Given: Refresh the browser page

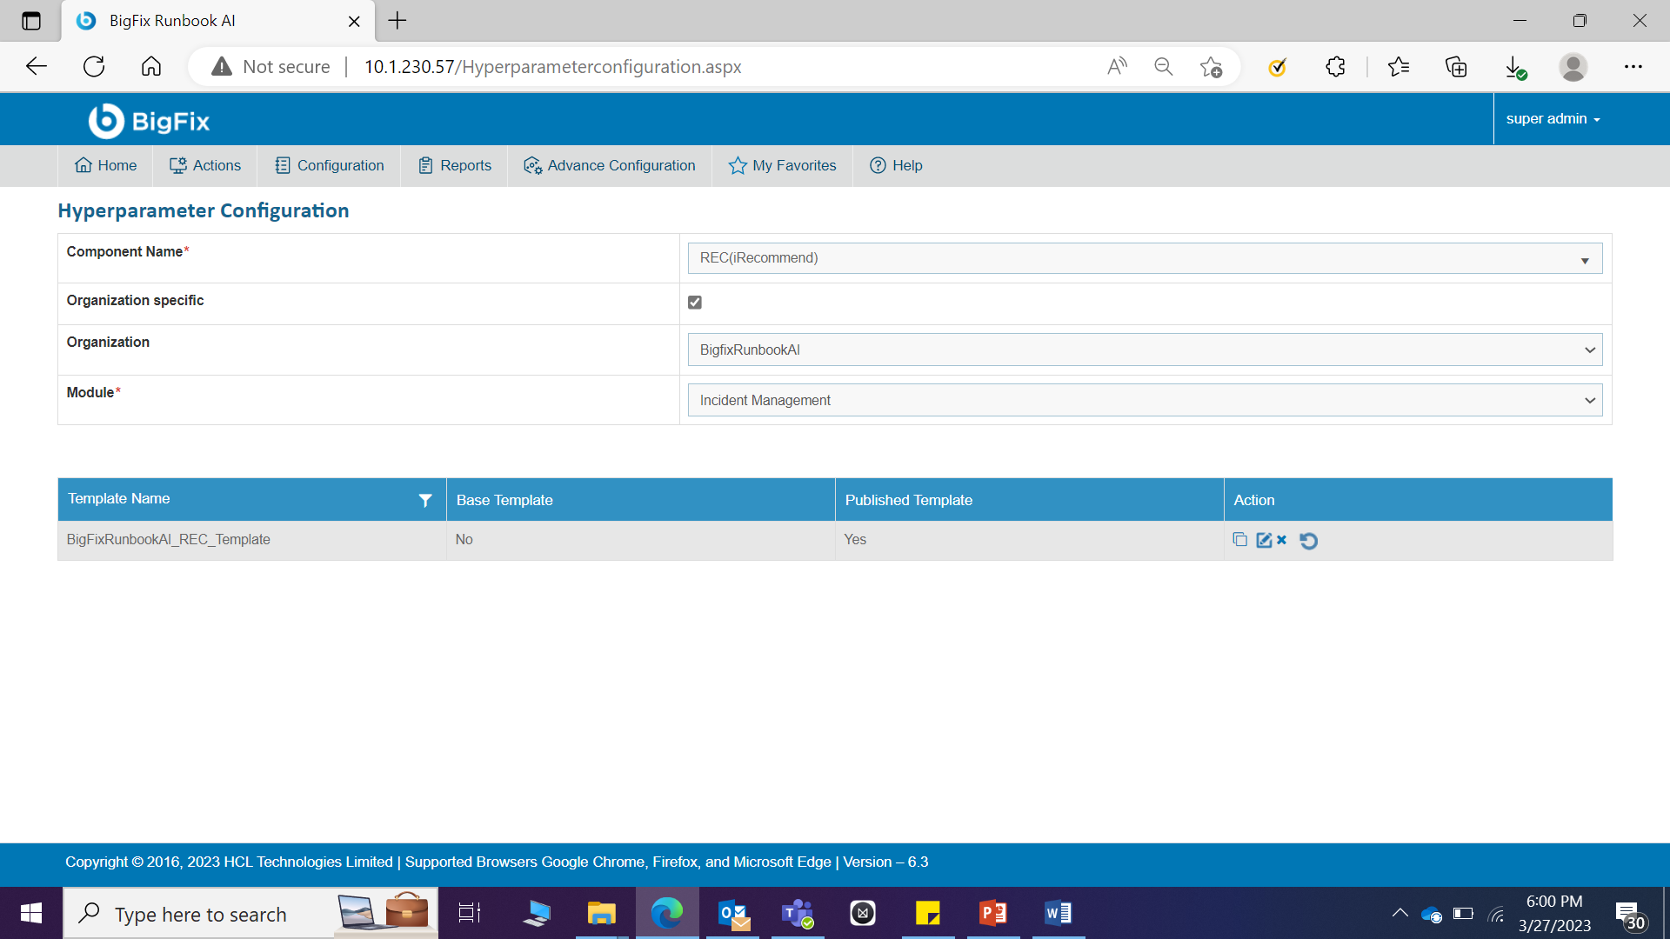Looking at the screenshot, I should click(x=94, y=67).
